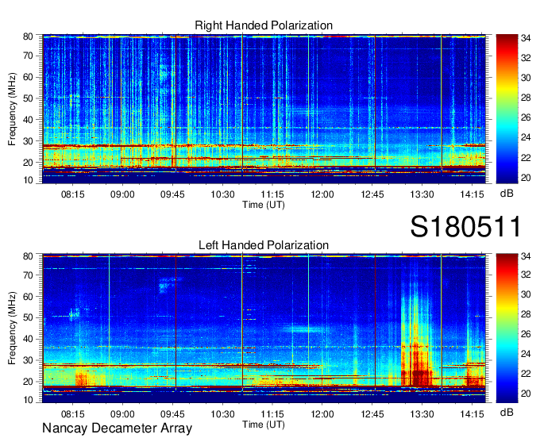Screen dimensions: 540x438
Task: Click the "40" frequency tick of Right Handed plot
Action: [x=28, y=120]
